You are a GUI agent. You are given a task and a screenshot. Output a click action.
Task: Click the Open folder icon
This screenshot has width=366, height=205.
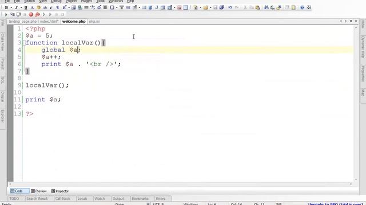point(206,7)
